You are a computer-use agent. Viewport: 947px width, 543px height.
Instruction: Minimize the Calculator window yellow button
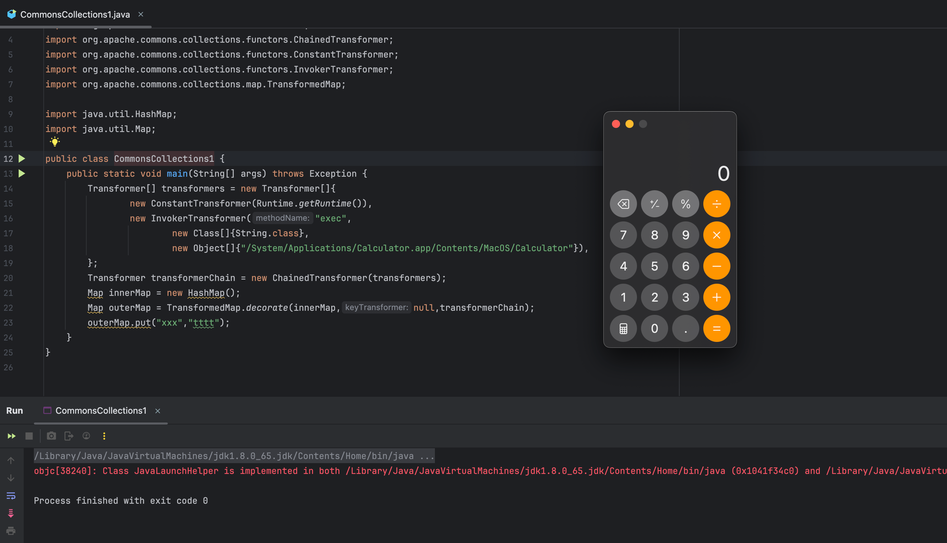pyautogui.click(x=629, y=124)
